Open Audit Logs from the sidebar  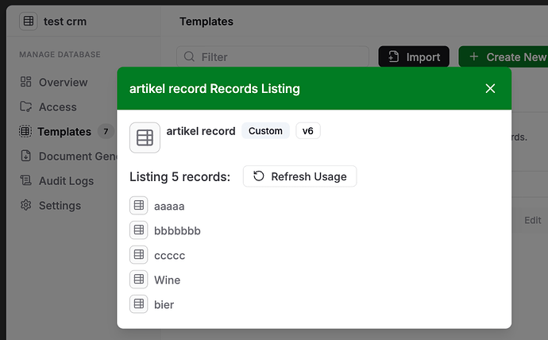point(66,180)
